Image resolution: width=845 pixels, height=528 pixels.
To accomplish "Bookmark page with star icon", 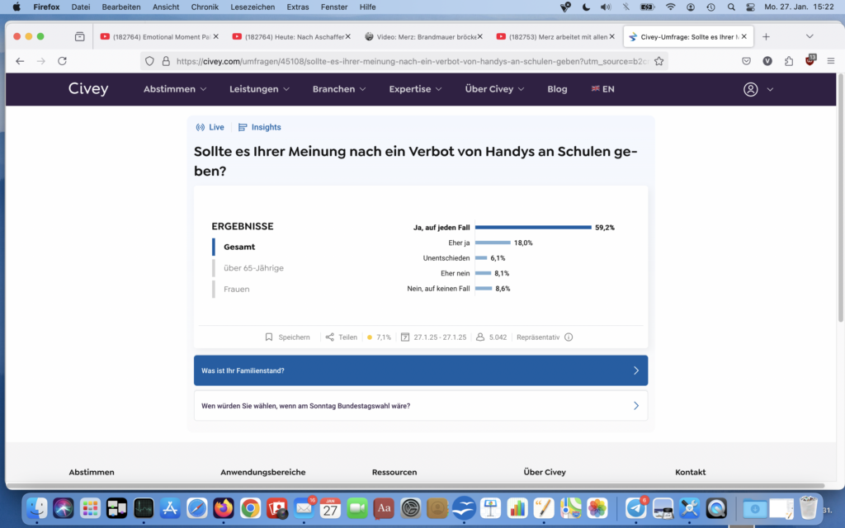I will coord(659,61).
